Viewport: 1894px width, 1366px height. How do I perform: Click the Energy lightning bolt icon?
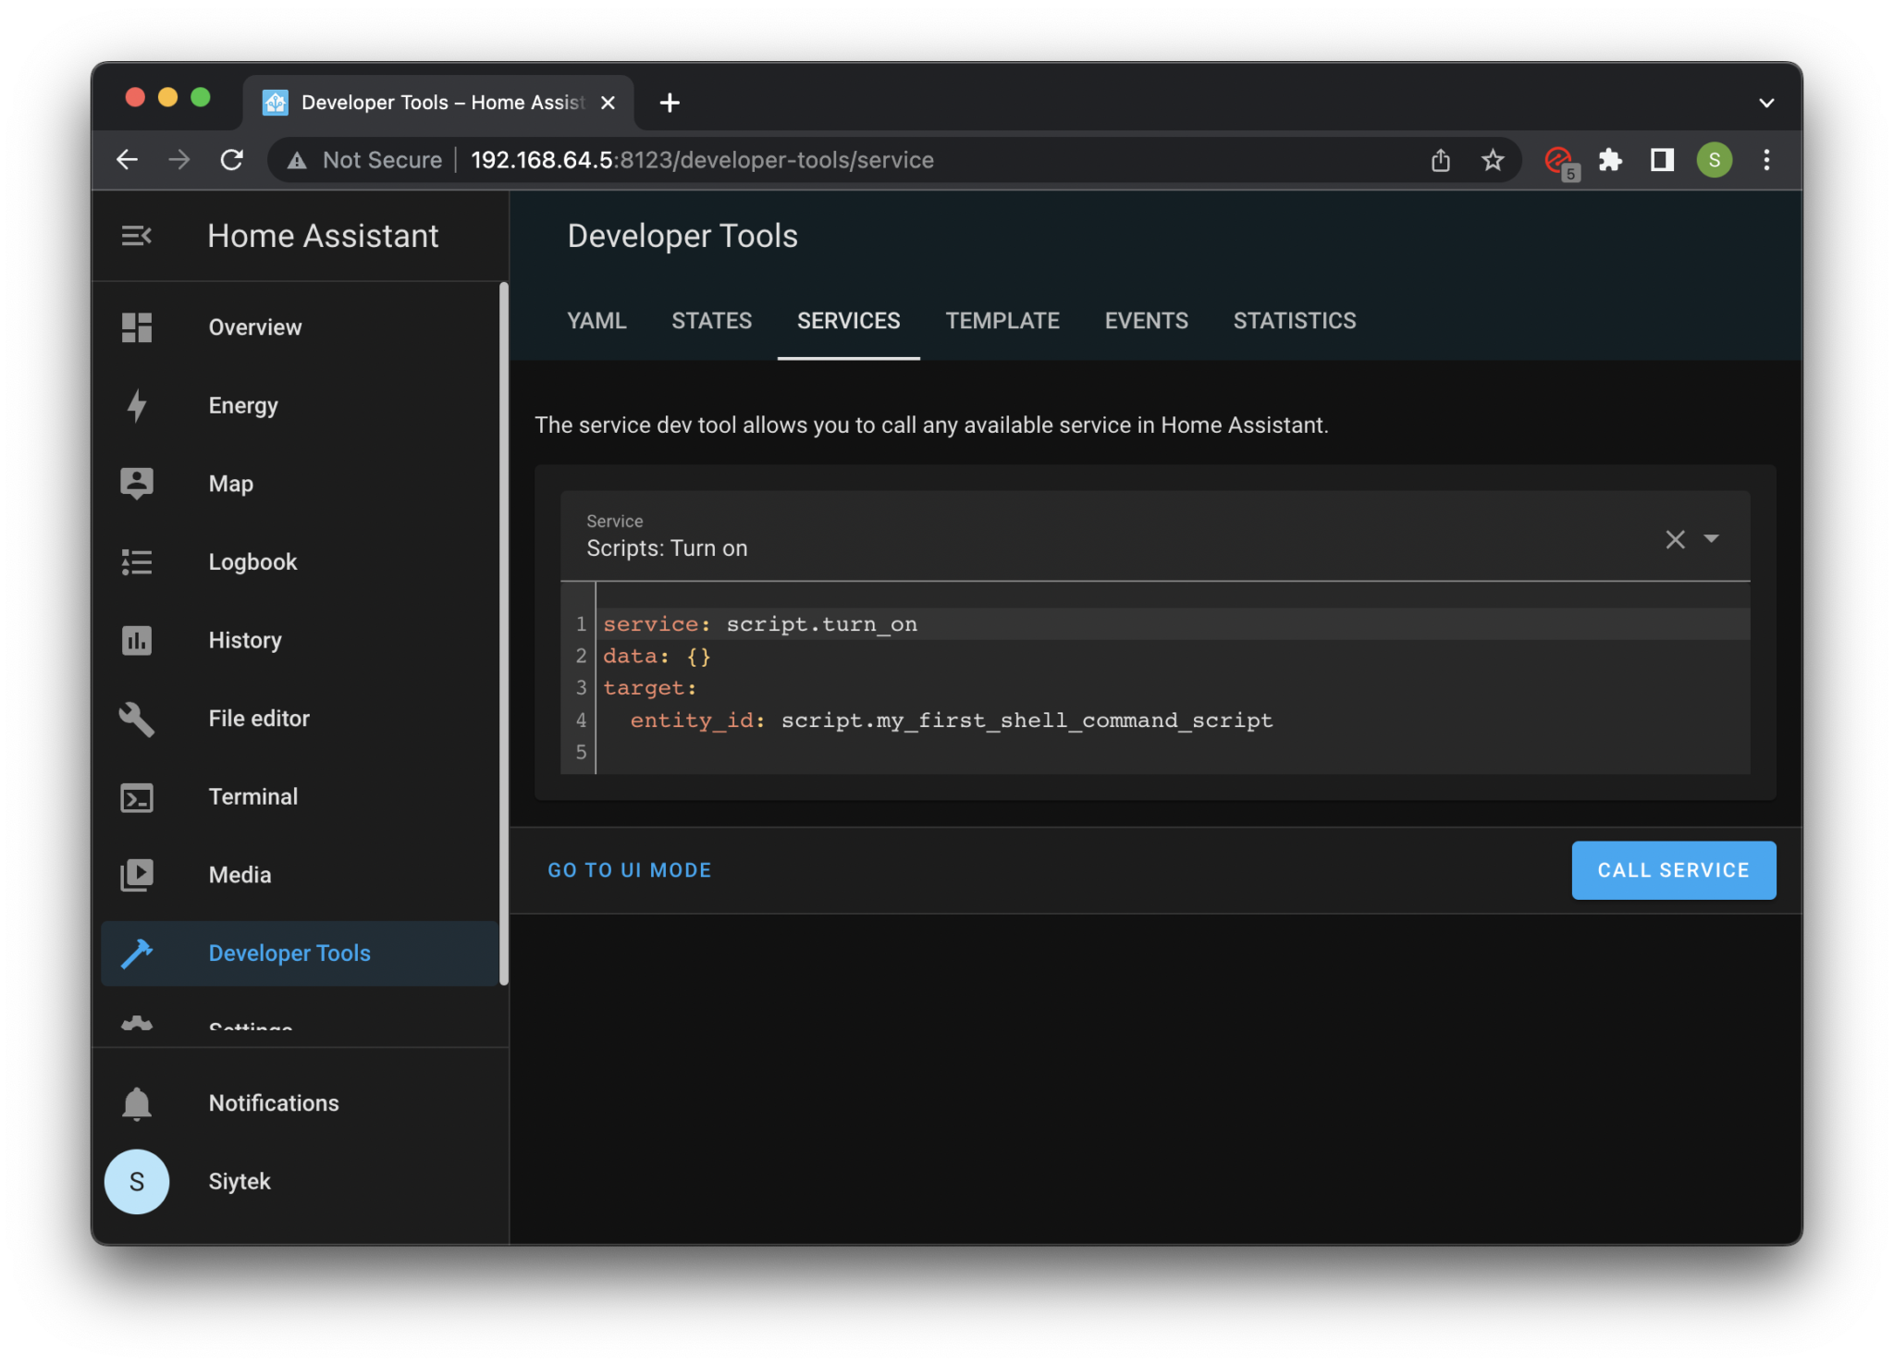point(137,405)
